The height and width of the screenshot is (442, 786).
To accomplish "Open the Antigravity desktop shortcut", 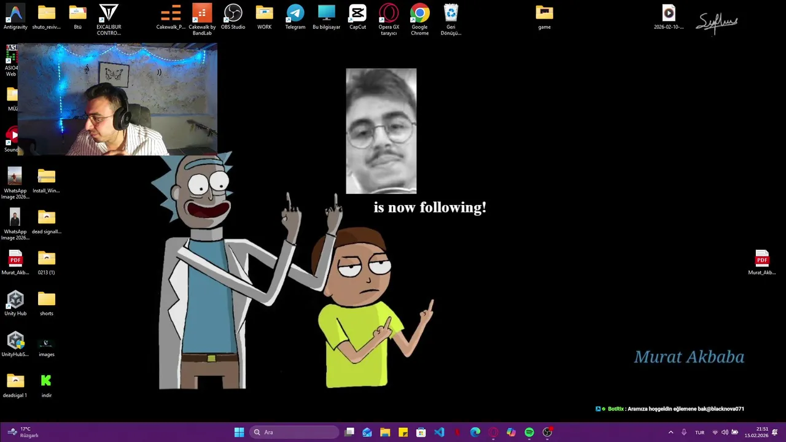I will [15, 17].
